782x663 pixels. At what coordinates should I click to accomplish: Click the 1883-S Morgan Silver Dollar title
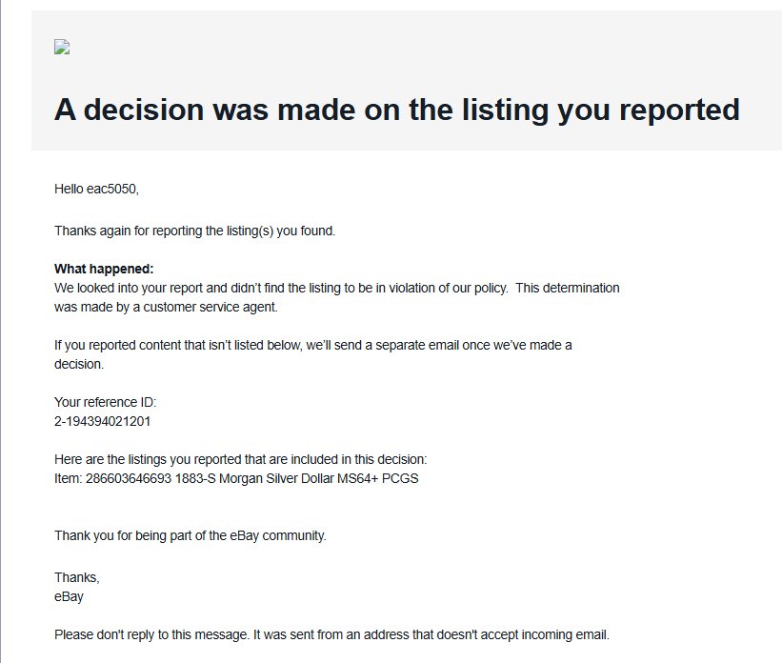[x=297, y=478]
